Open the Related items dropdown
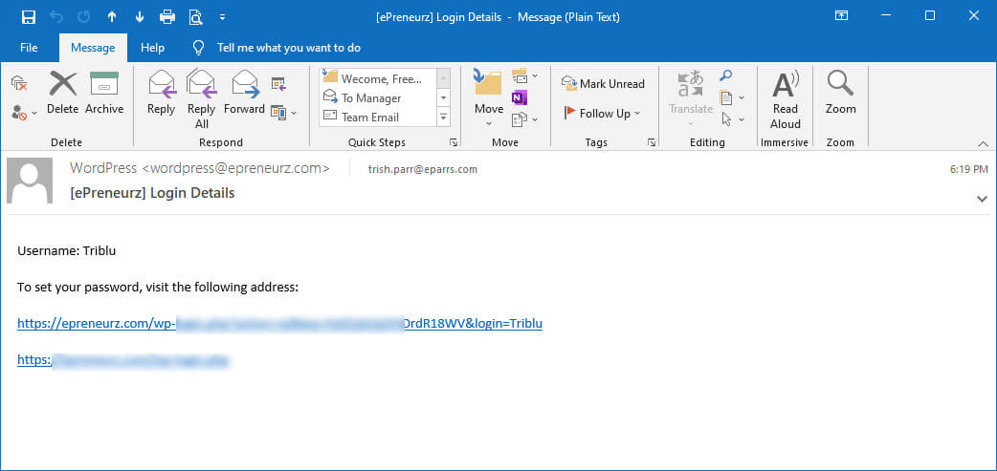Viewport: 997px width, 471px height. (731, 97)
